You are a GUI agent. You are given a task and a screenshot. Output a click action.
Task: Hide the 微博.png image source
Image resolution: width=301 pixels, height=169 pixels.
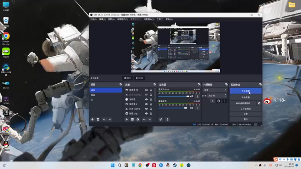pos(146,113)
